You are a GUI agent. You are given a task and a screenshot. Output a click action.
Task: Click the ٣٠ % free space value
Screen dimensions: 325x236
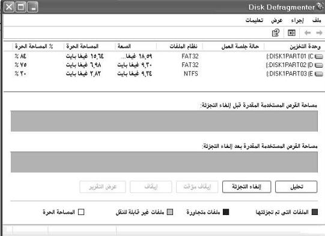coord(20,74)
